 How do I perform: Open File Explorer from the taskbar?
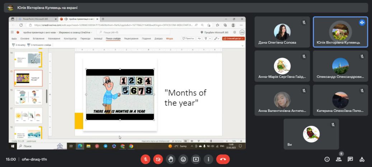(89, 146)
